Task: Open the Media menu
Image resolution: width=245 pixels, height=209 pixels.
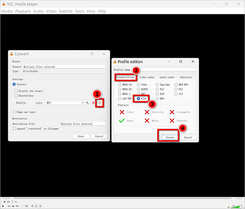Action: tap(7, 11)
